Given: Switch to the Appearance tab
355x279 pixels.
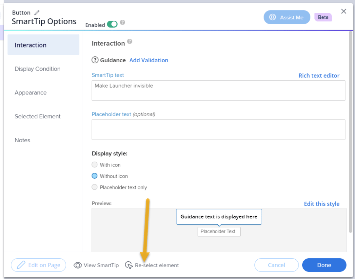Looking at the screenshot, I should click(31, 93).
